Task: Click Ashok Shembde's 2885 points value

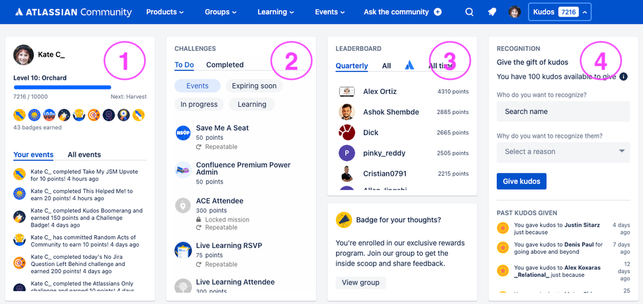Action: click(452, 112)
